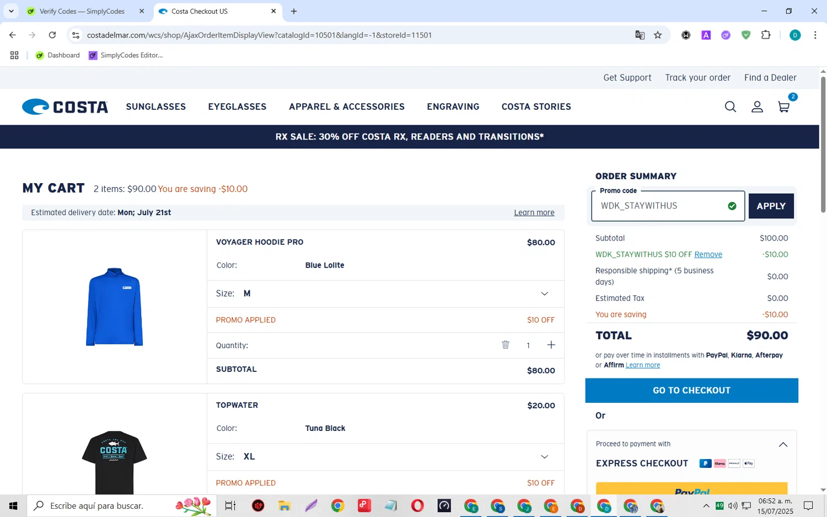Click the green shield extension icon
Image resolution: width=827 pixels, height=517 pixels.
746,35
